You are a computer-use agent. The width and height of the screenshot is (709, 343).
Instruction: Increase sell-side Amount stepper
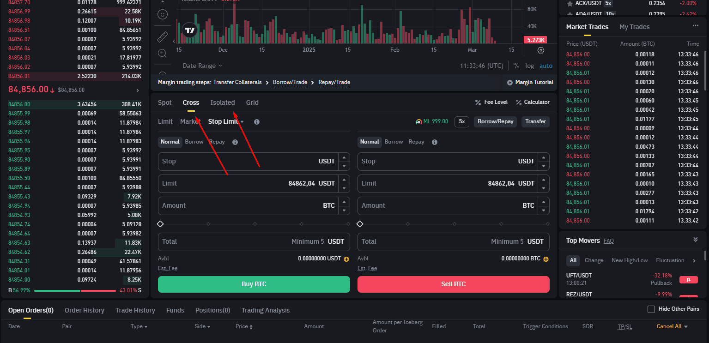(x=544, y=202)
